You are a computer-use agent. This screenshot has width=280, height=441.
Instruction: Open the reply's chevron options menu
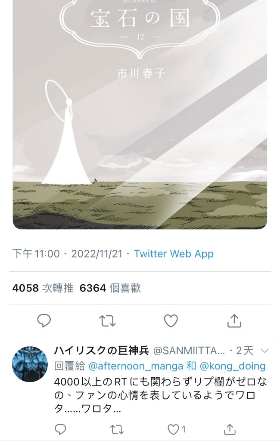264,351
